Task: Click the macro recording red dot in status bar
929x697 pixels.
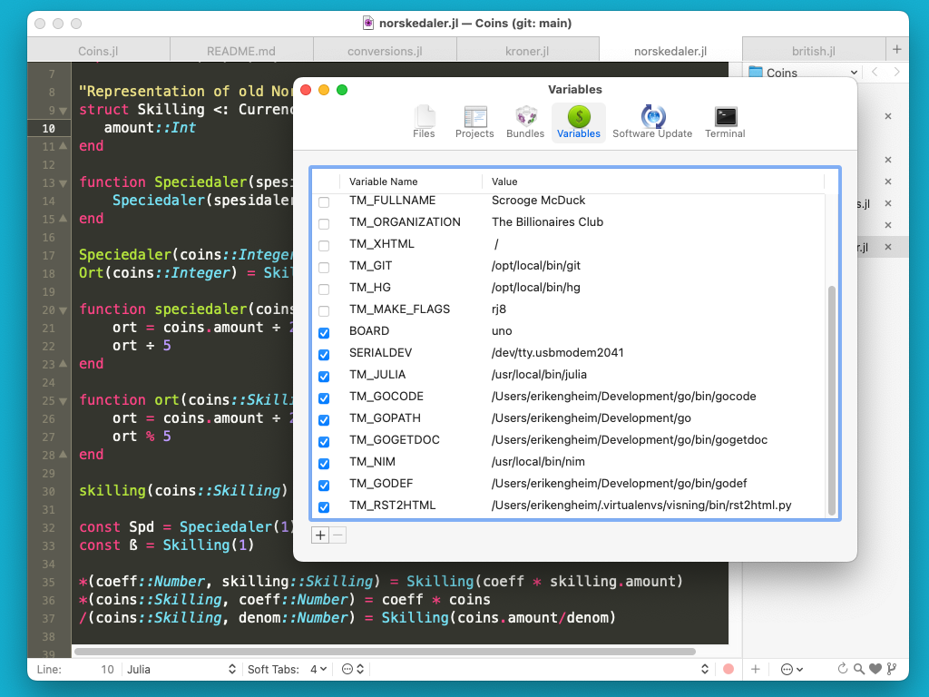Action: pos(729,669)
